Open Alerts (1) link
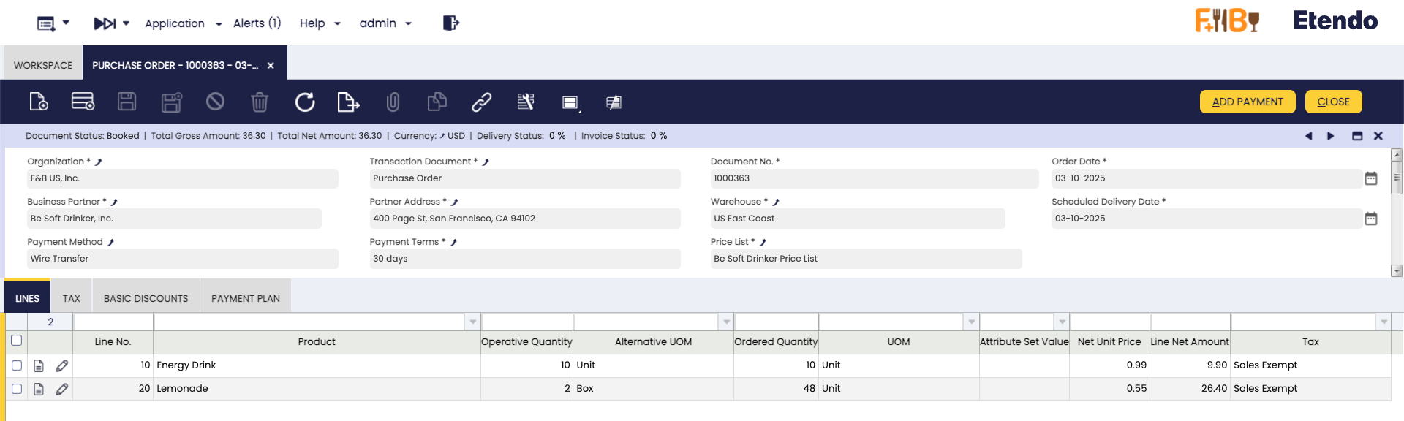 (257, 23)
